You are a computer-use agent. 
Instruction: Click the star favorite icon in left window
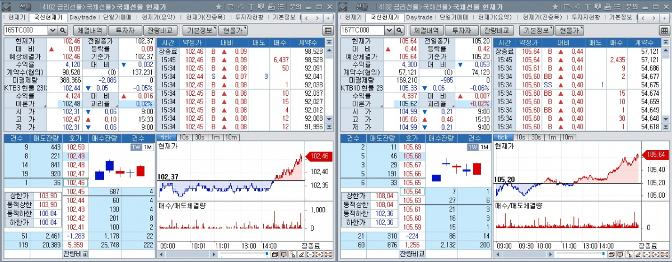pos(218,7)
